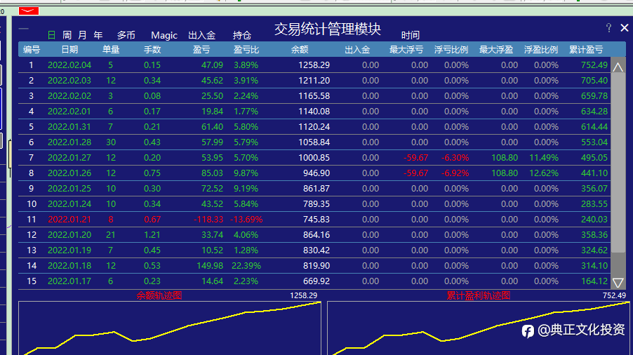Viewport: 633px width, 355px height.
Task: Click the balance trajectory chart
Action: [170, 328]
